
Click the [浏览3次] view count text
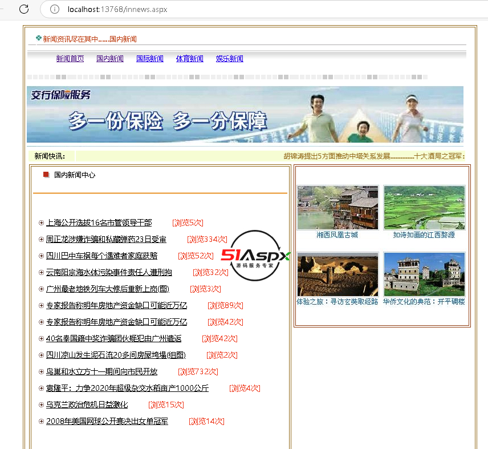205,289
